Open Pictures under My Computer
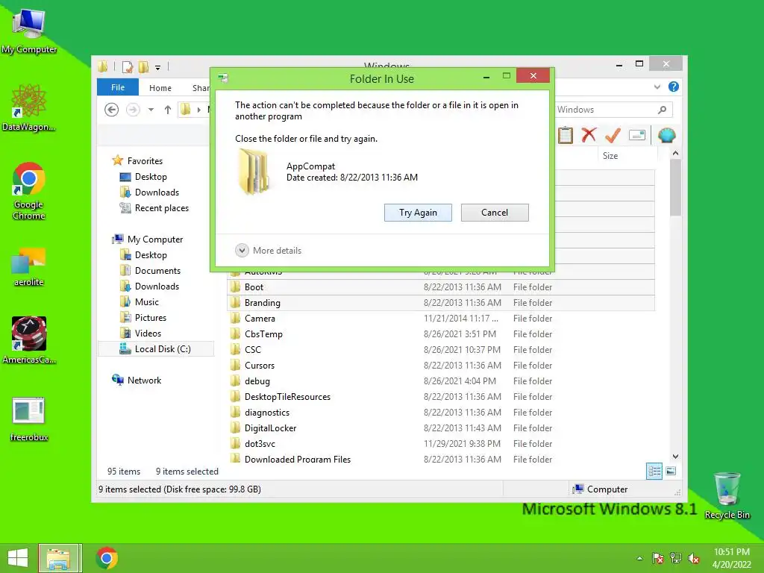The width and height of the screenshot is (764, 573). 151,318
